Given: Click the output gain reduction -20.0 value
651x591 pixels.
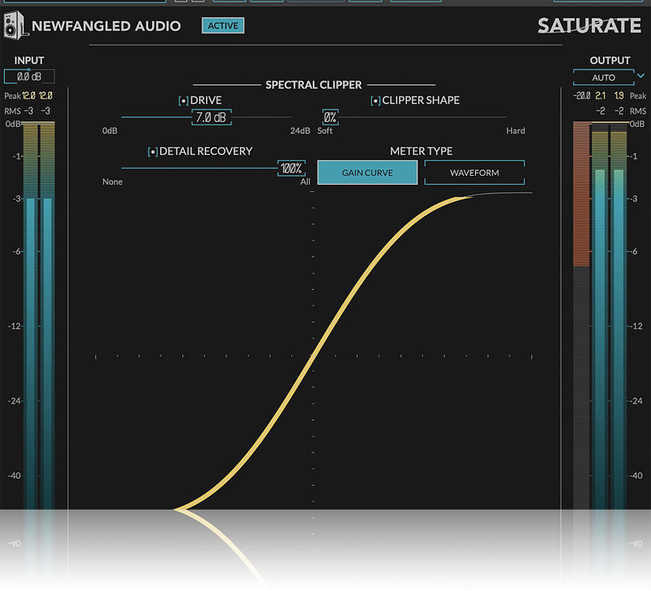Looking at the screenshot, I should click(581, 96).
